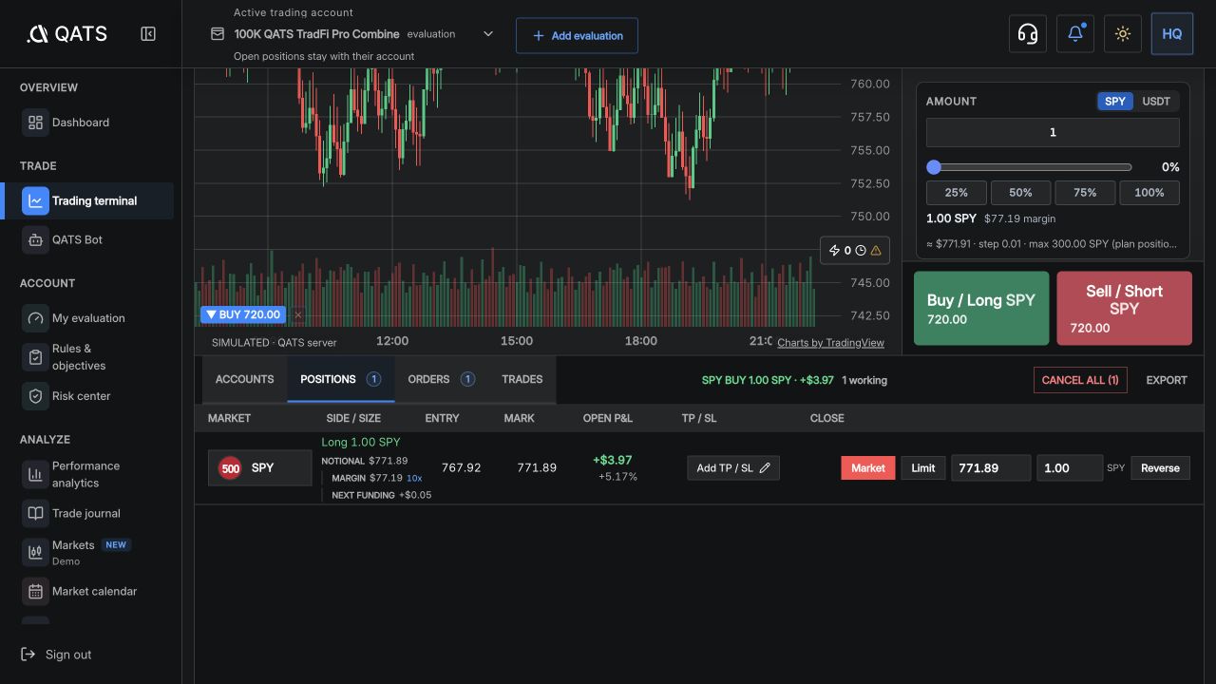Select the Trading terminal chart icon

pos(35,200)
